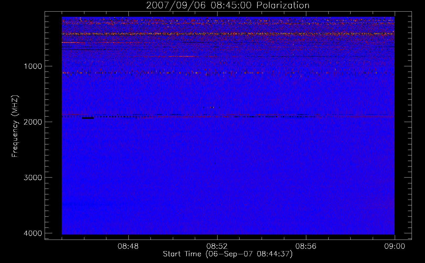Viewport: 425px width, 263px height.
Task: Click the '2000' frequency tick label
Action: tap(33, 122)
